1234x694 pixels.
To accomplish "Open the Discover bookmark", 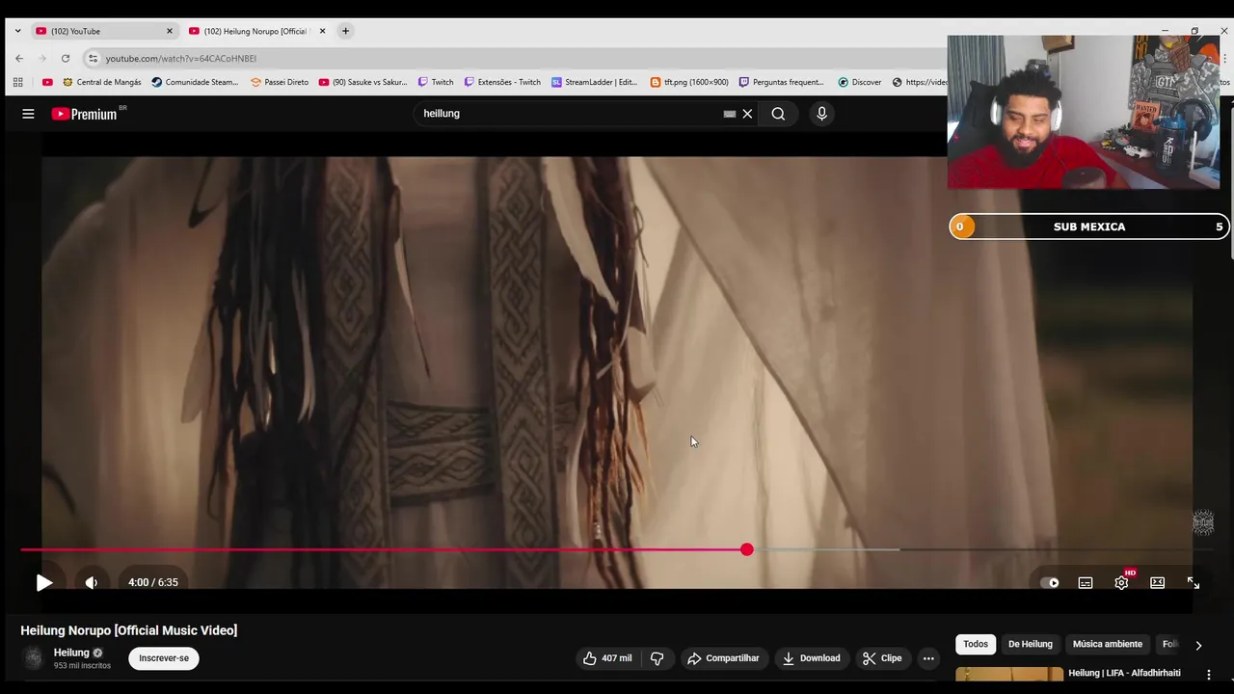I will coord(860,82).
